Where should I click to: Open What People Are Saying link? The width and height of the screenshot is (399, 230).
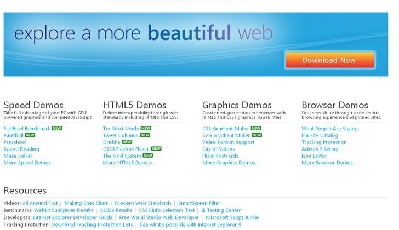coord(329,129)
